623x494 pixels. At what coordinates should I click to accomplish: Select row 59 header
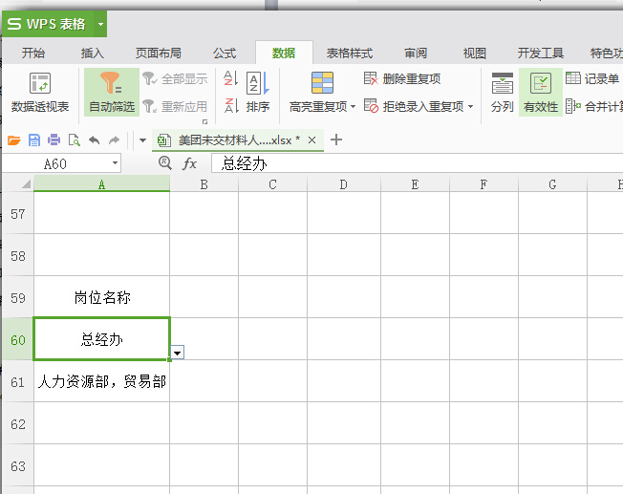pyautogui.click(x=18, y=298)
